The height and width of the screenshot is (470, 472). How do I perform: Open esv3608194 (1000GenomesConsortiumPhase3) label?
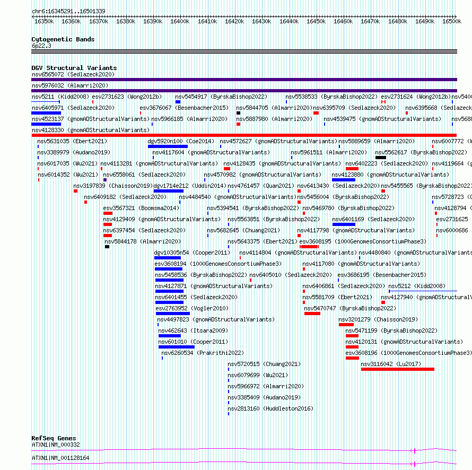[x=218, y=264]
